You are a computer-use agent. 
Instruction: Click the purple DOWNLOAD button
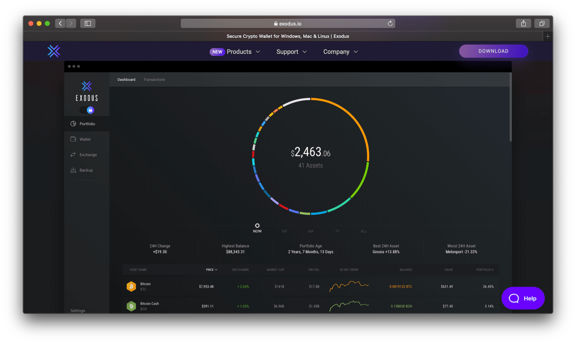[493, 51]
